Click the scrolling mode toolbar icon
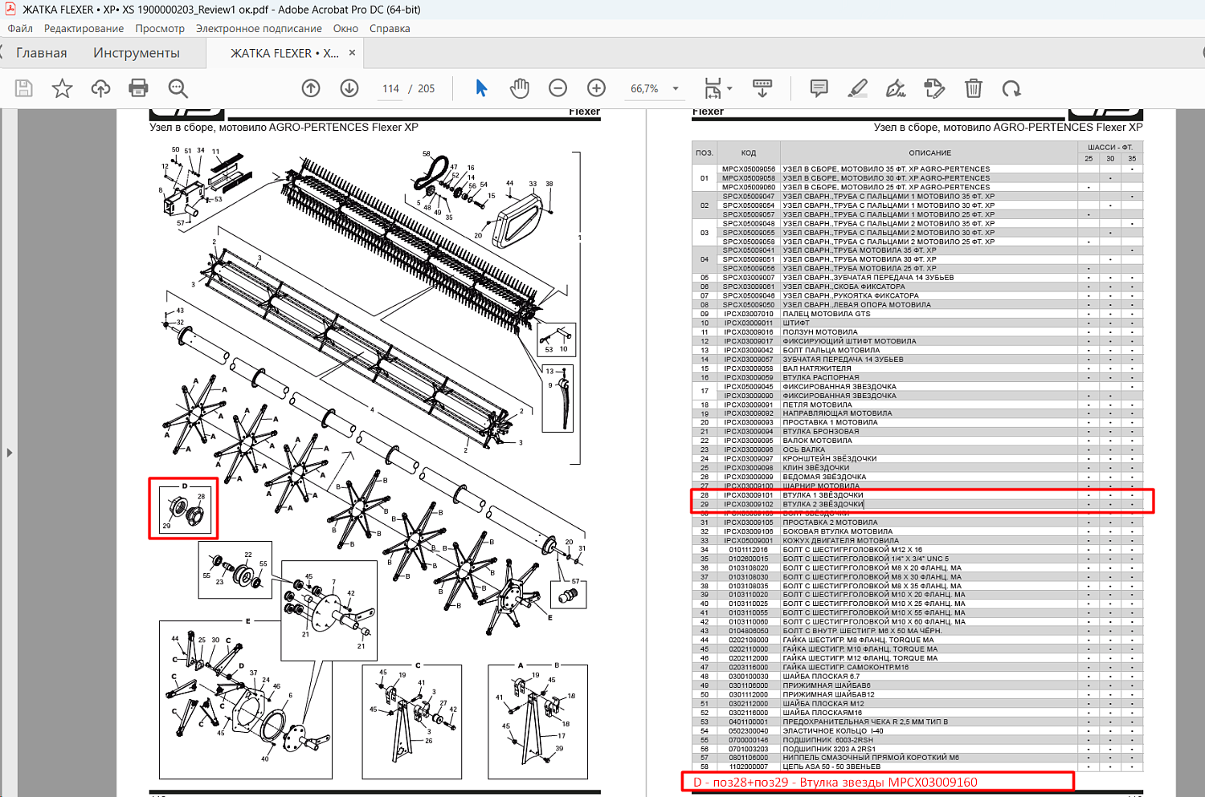The width and height of the screenshot is (1205, 797). (762, 88)
